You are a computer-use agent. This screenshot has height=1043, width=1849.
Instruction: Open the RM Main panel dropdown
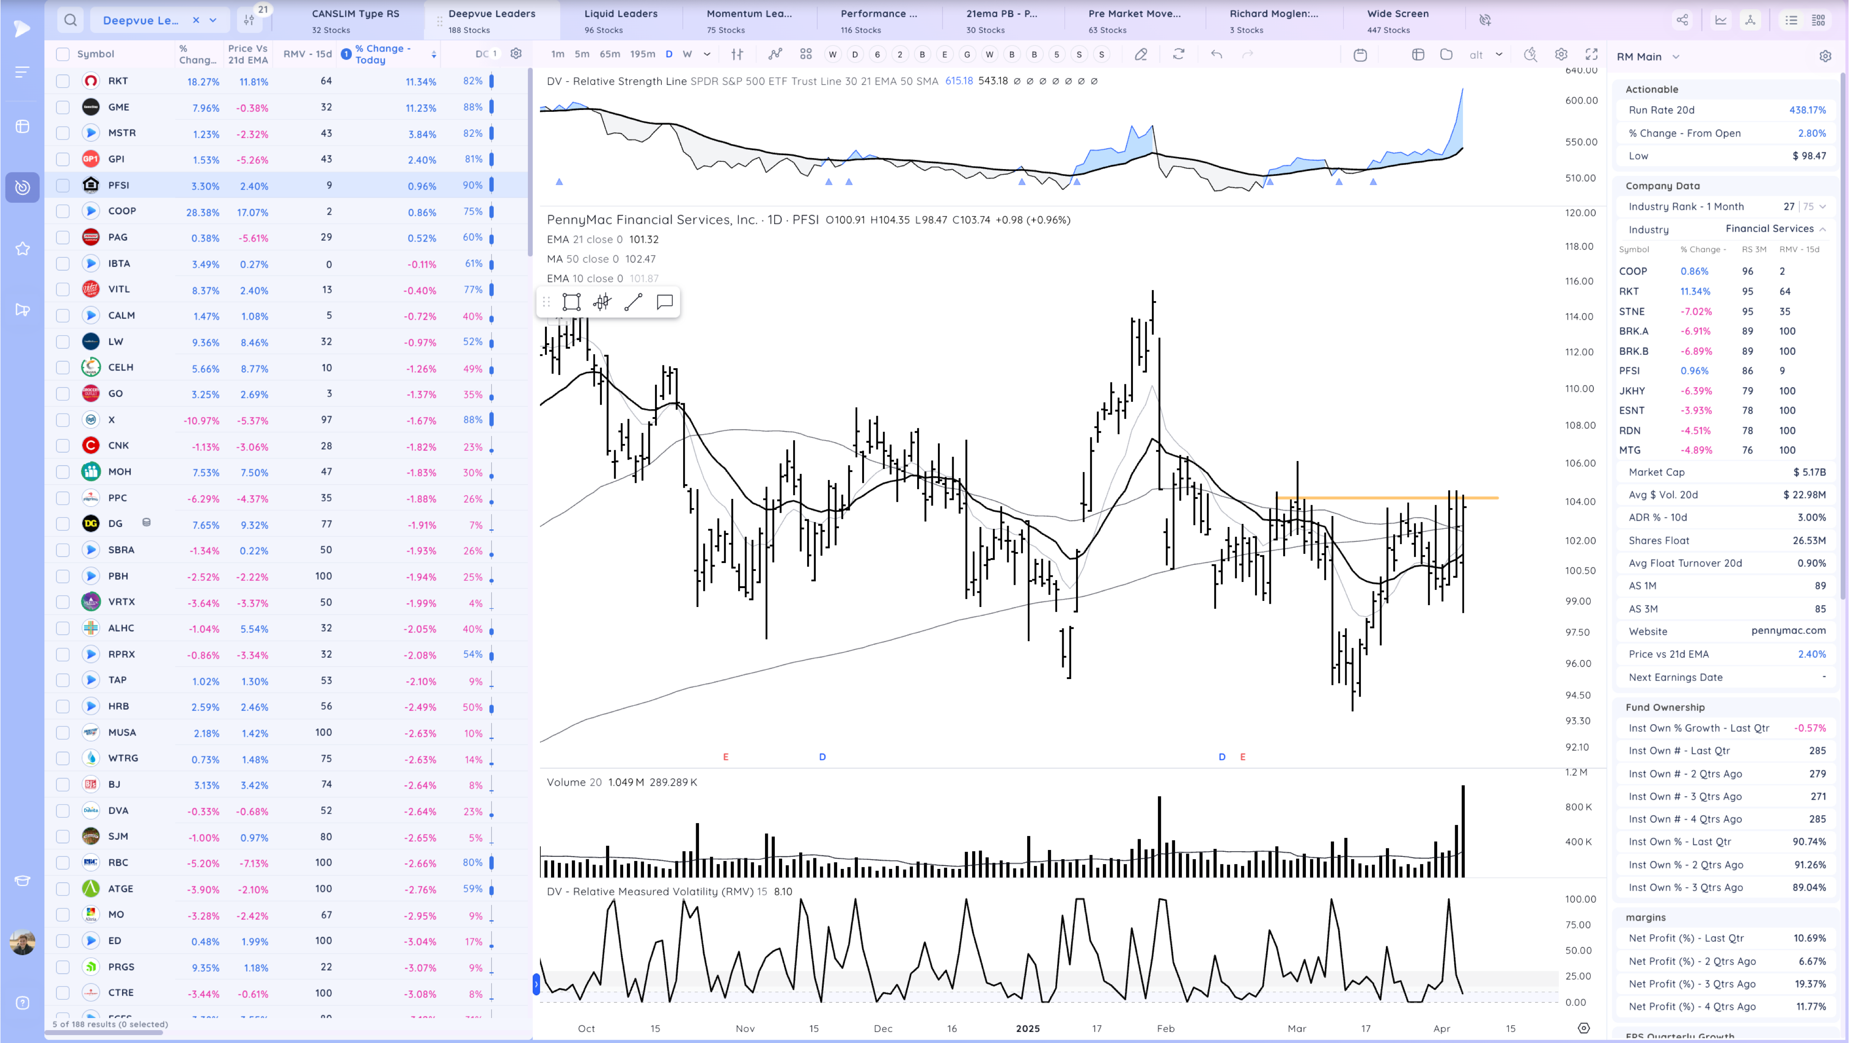click(x=1675, y=57)
